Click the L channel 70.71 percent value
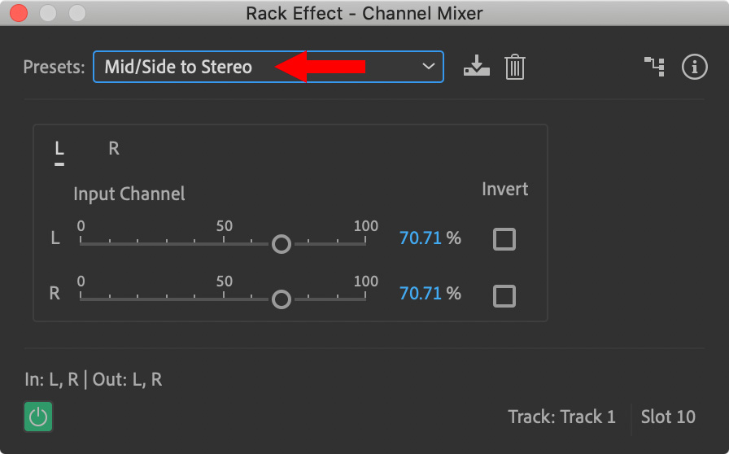 pos(421,238)
